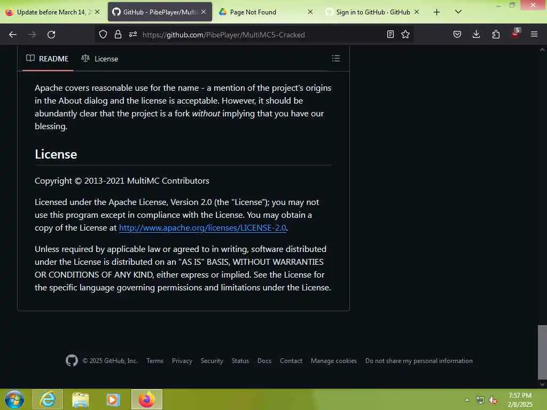
Task: Close the GitHub PibePlayer tab
Action: [204, 12]
